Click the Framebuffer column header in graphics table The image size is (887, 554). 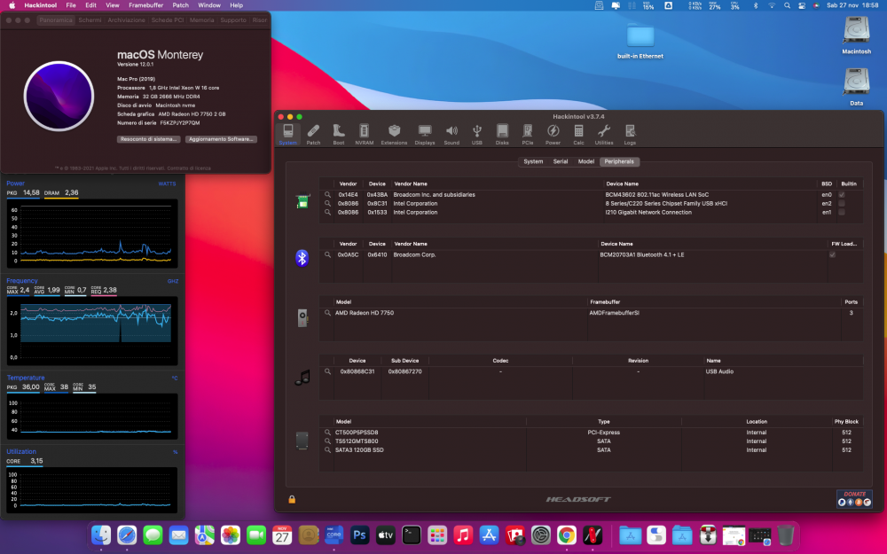pyautogui.click(x=605, y=302)
